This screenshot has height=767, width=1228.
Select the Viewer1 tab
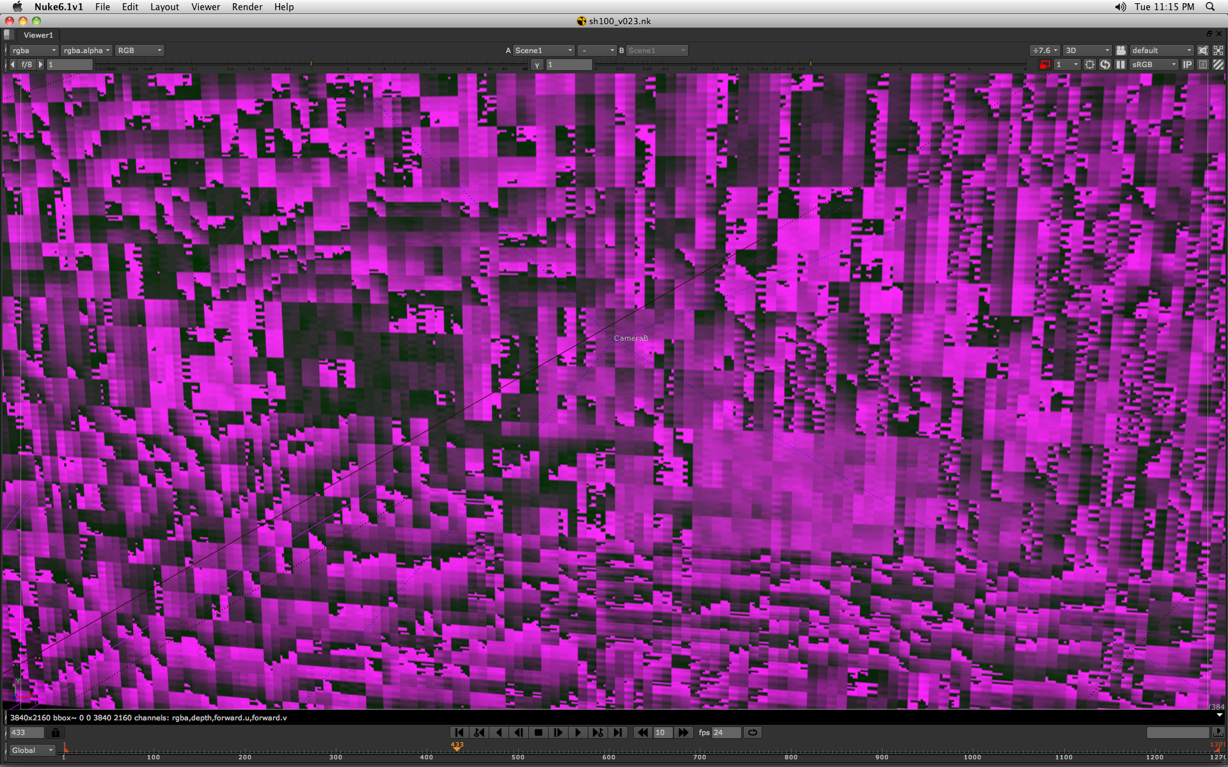point(38,35)
